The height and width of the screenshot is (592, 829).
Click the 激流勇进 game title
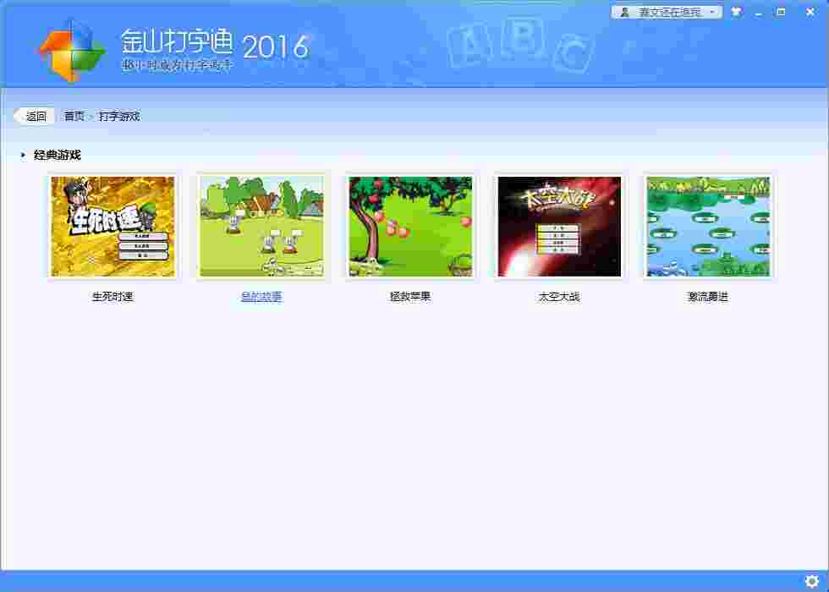(708, 297)
